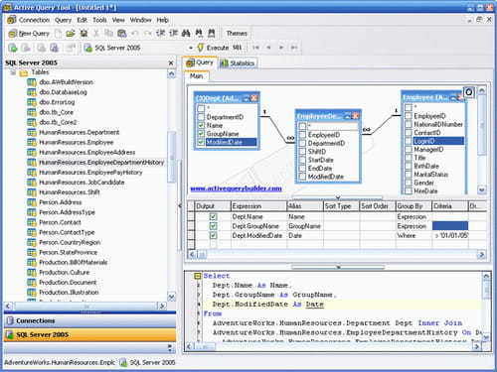The height and width of the screenshot is (372, 497).
Task: Open the Help menu
Action: point(163,20)
